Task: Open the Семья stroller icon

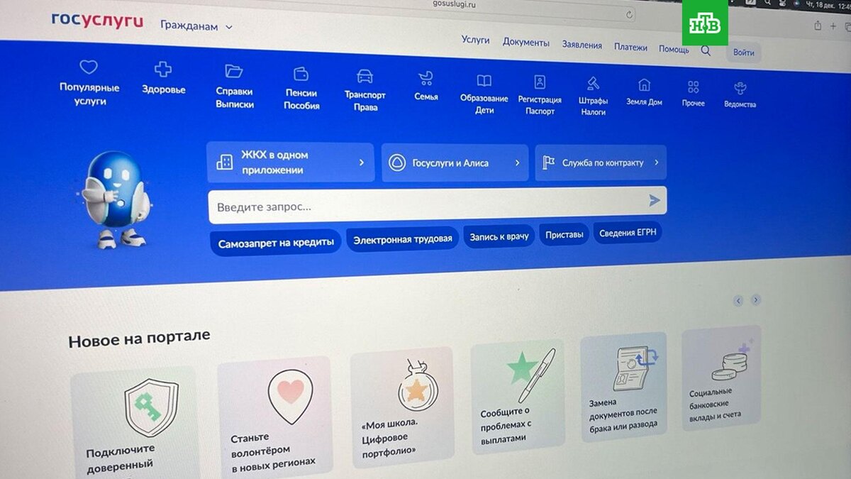Action: pos(425,78)
